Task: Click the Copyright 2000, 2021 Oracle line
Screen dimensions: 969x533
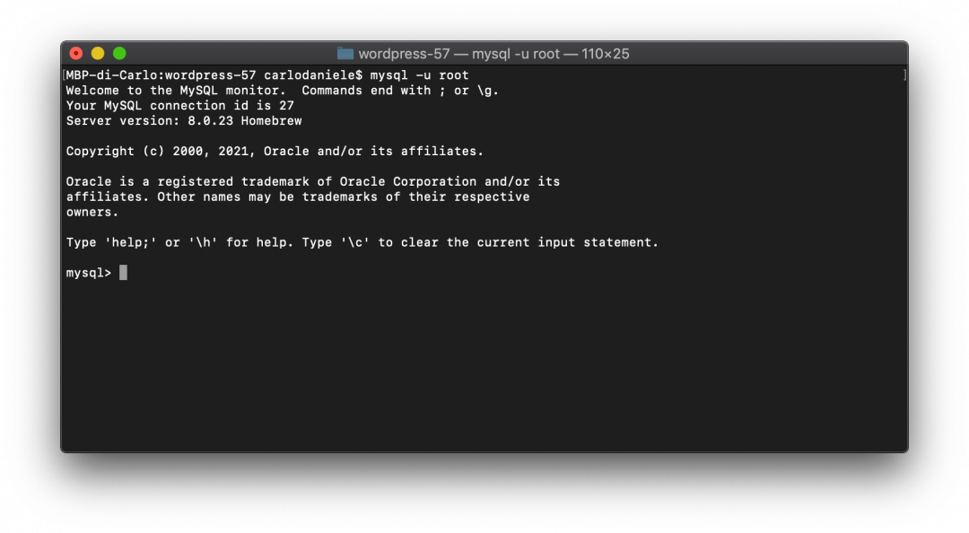Action: pos(275,152)
